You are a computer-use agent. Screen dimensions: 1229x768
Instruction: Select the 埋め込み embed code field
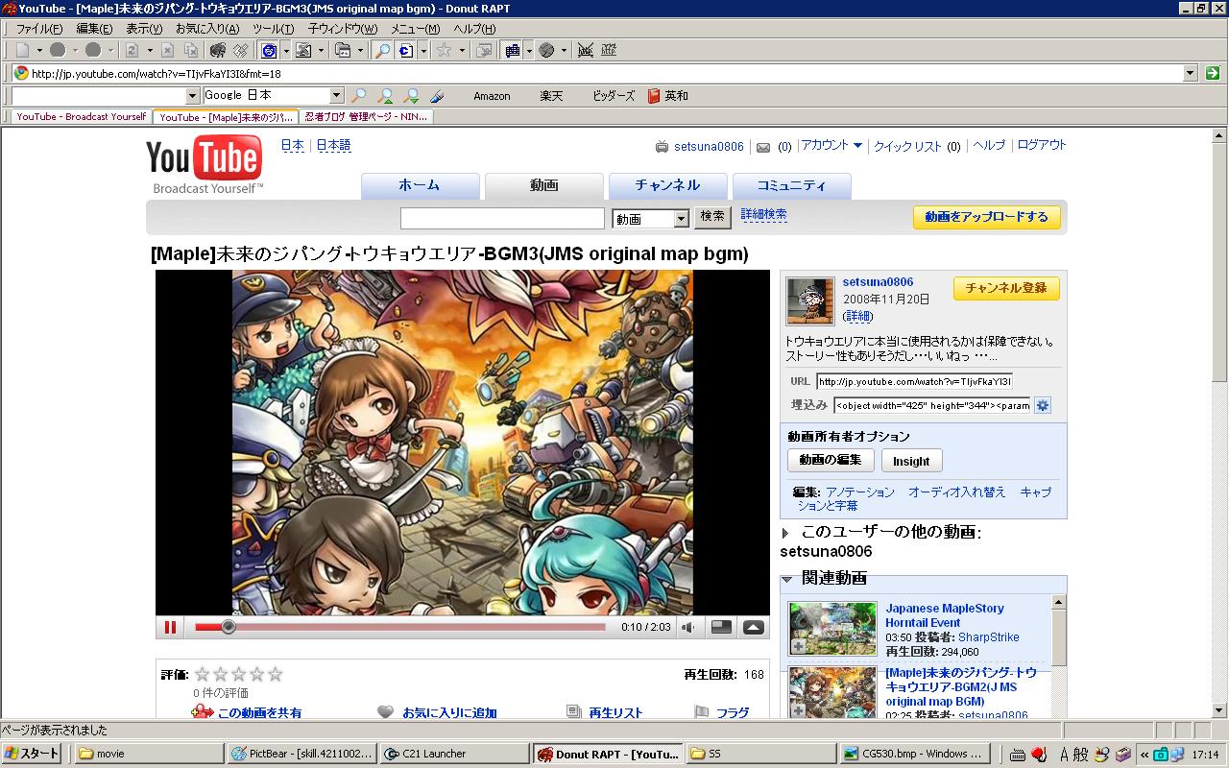tap(932, 405)
